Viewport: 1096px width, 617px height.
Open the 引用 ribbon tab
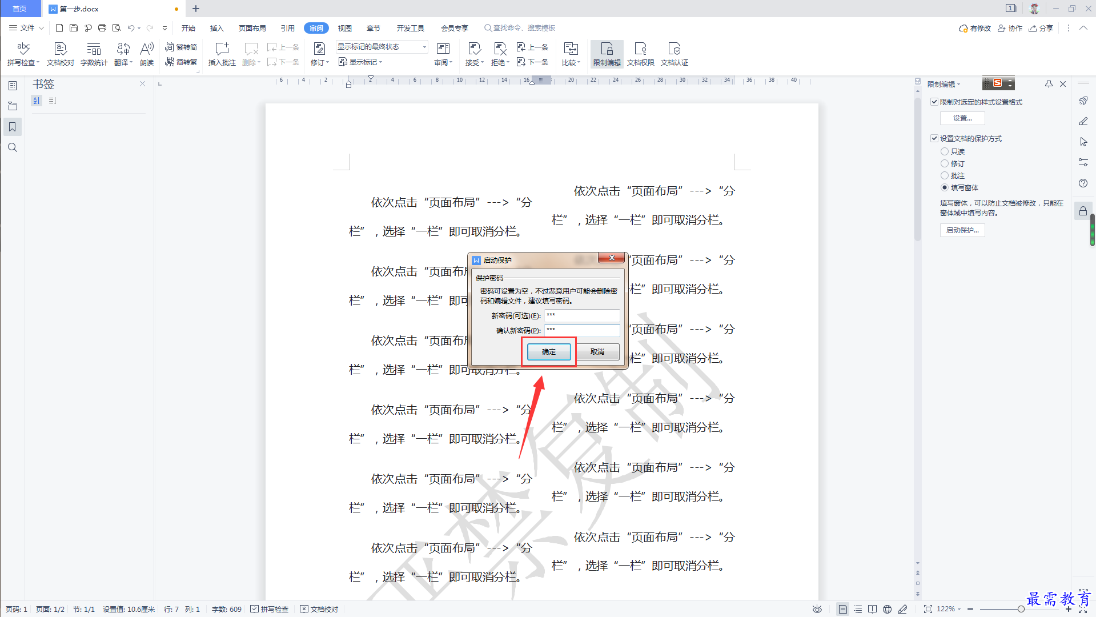click(288, 28)
